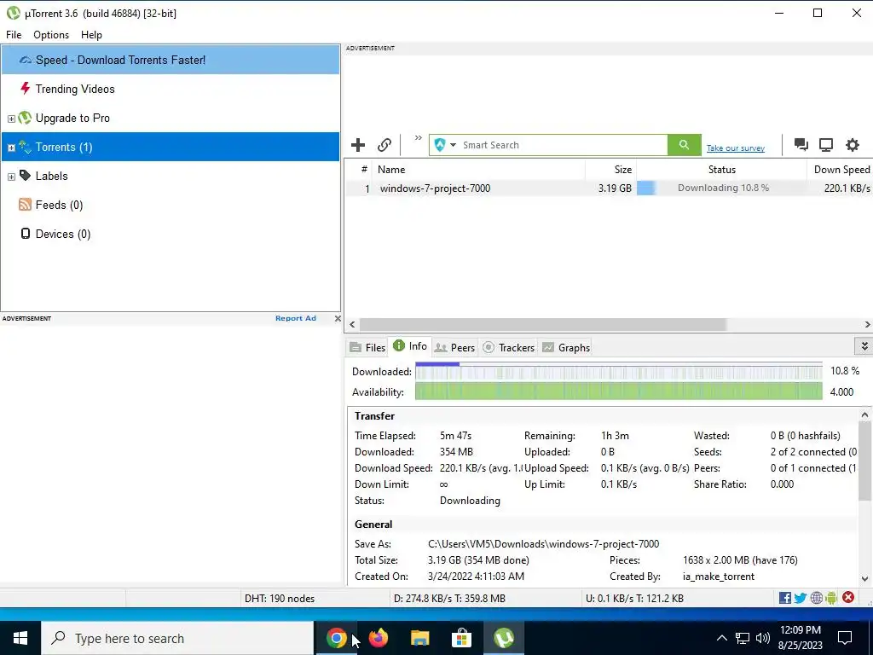Click the Speed gauge icon in sidebar
Image resolution: width=873 pixels, height=655 pixels.
25,60
